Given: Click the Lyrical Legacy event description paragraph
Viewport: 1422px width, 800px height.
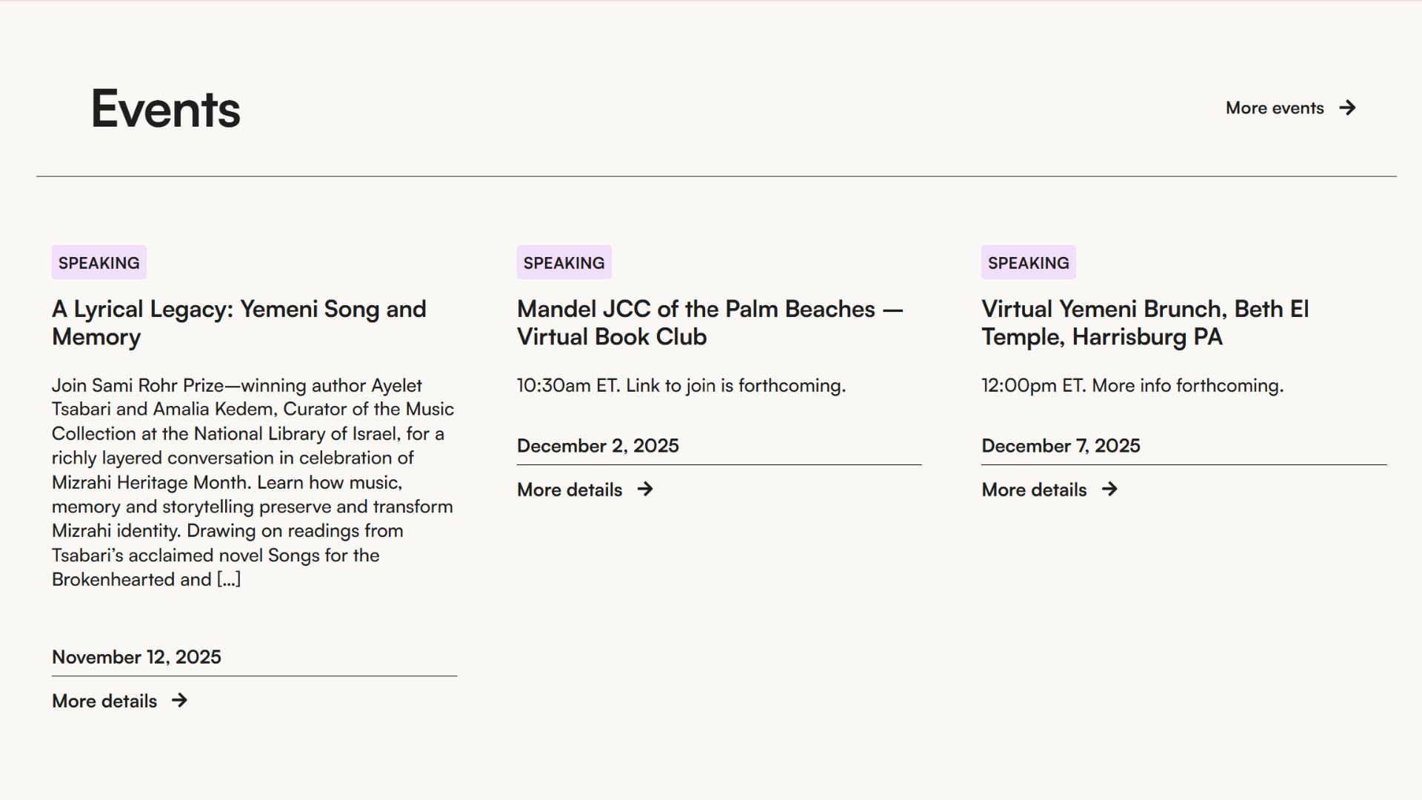Looking at the screenshot, I should pos(252,482).
